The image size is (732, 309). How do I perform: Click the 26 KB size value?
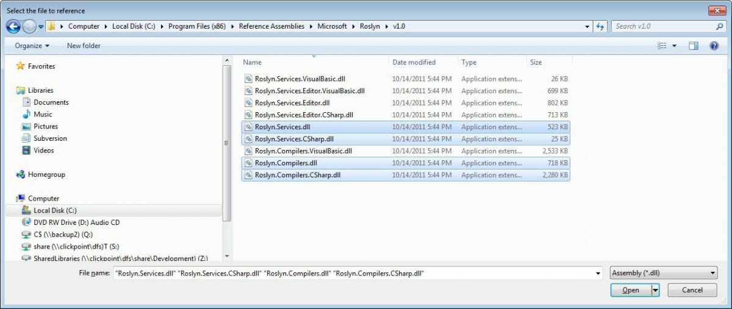click(559, 79)
